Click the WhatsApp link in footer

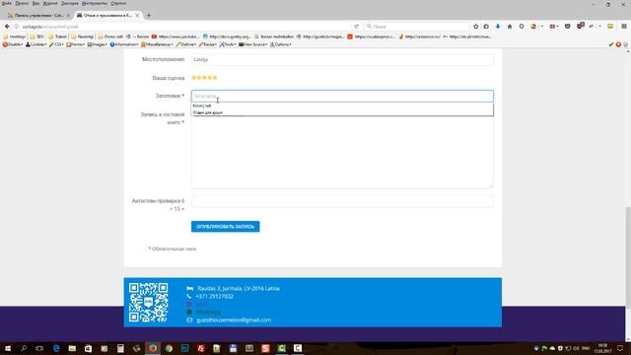[208, 312]
